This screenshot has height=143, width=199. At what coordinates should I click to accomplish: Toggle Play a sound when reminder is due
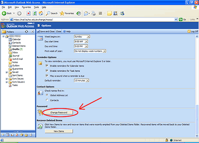click(x=47, y=76)
